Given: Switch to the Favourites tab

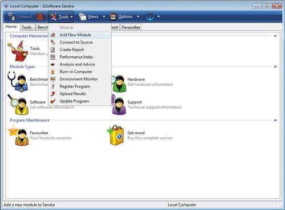Looking at the screenshot, I should click(x=131, y=27).
